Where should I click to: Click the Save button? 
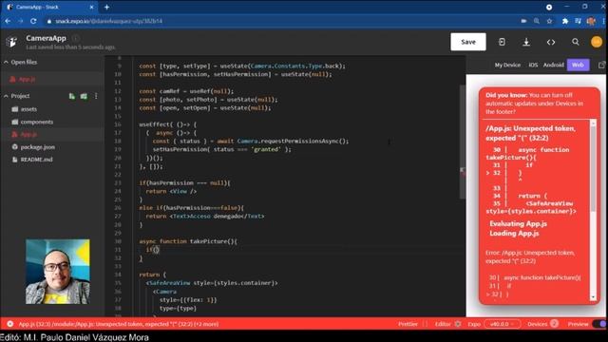pos(468,42)
